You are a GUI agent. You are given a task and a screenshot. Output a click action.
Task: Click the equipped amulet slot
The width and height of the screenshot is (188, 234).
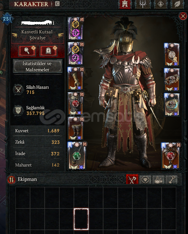pyautogui.click(x=172, y=54)
